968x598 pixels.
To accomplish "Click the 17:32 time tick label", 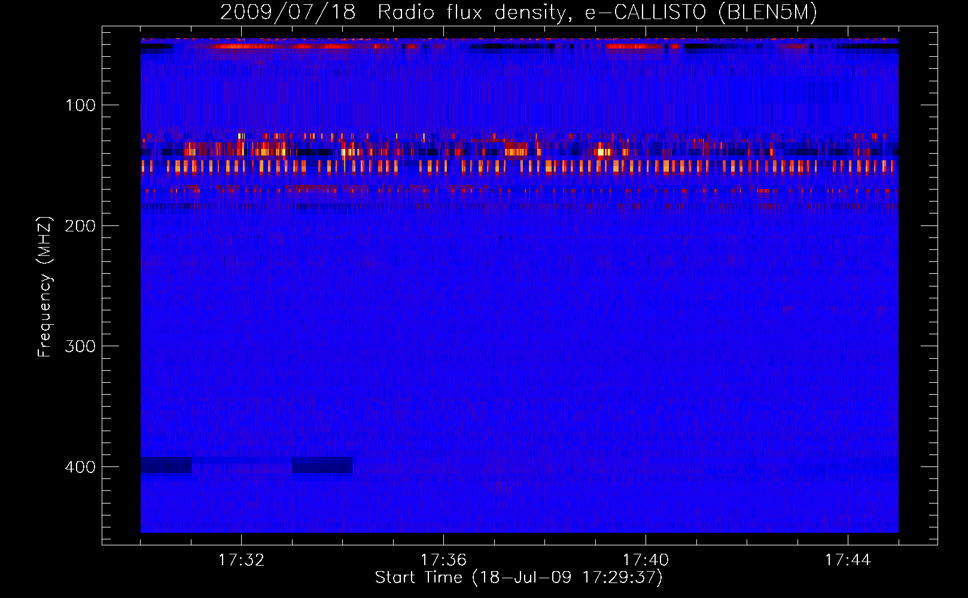I will (241, 560).
